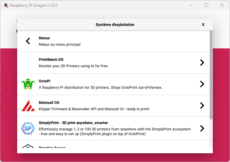This screenshot has height=162, width=230.
Task: Close the Raspberry Pi Imager window
Action: point(222,5)
